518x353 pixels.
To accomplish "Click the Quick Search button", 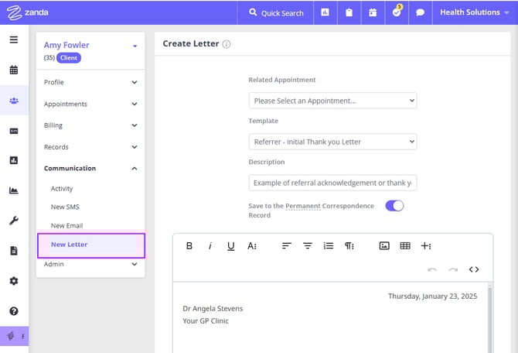I will [276, 12].
